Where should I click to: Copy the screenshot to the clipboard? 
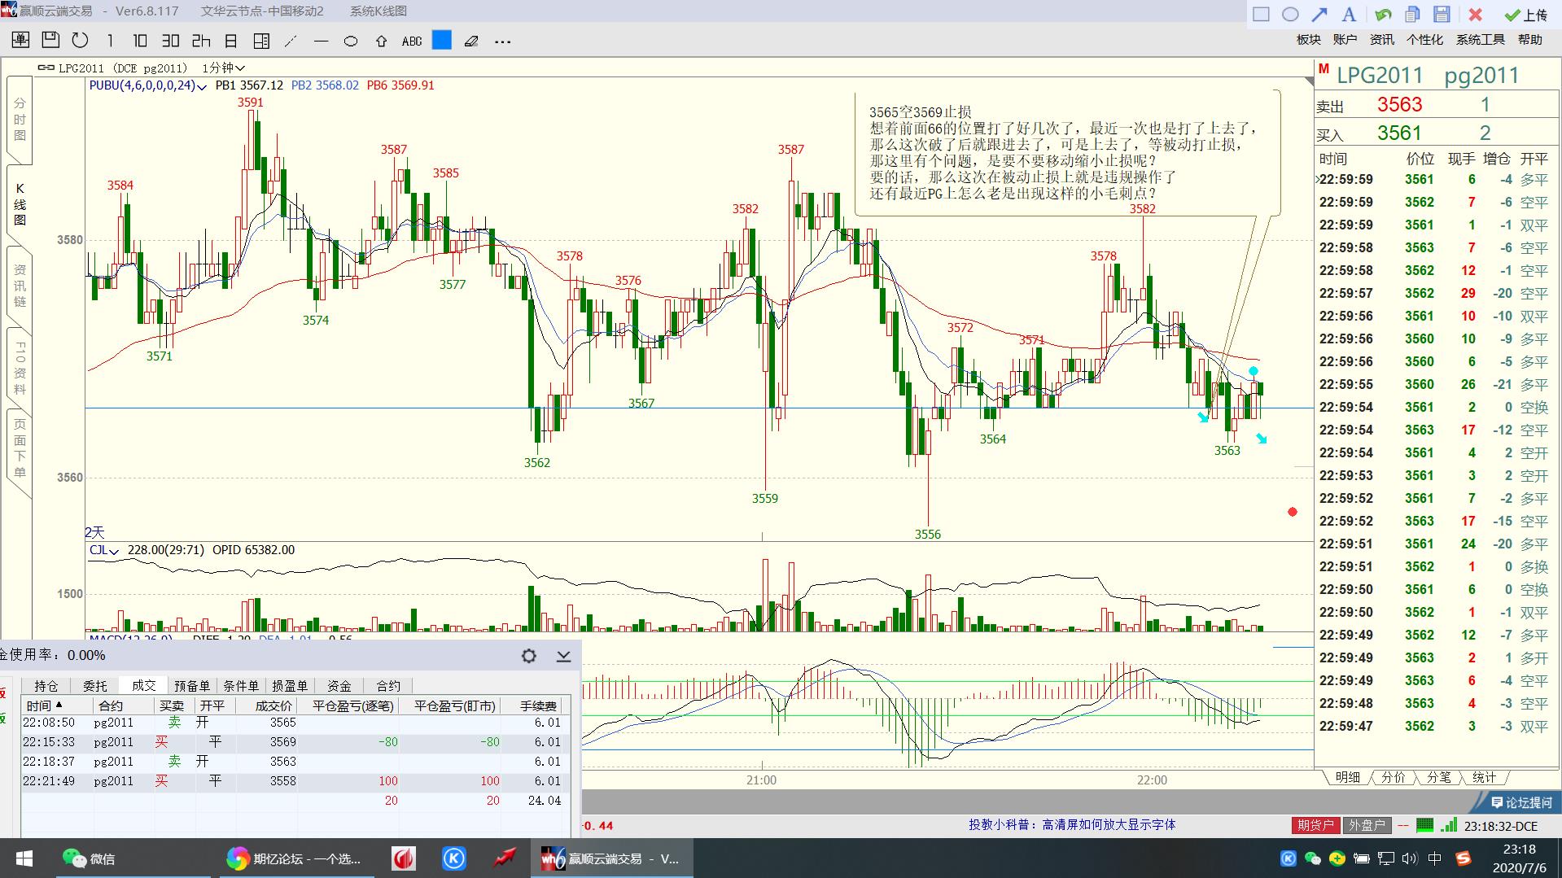point(1412,14)
